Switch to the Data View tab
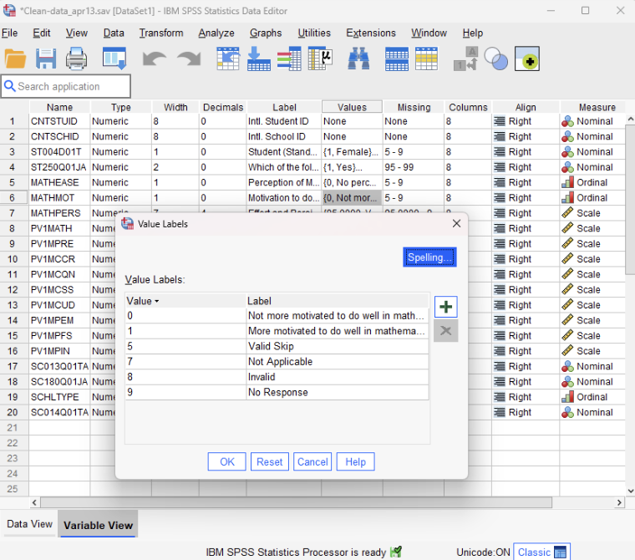The width and height of the screenshot is (635, 560). point(29,524)
